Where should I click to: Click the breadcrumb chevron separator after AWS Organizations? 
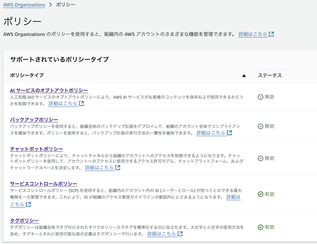pos(50,5)
